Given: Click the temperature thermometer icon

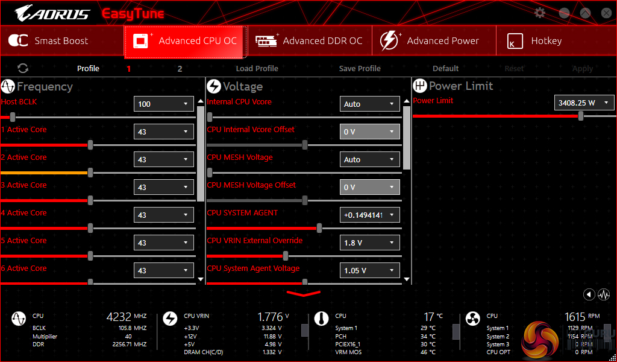Looking at the screenshot, I should 321,319.
